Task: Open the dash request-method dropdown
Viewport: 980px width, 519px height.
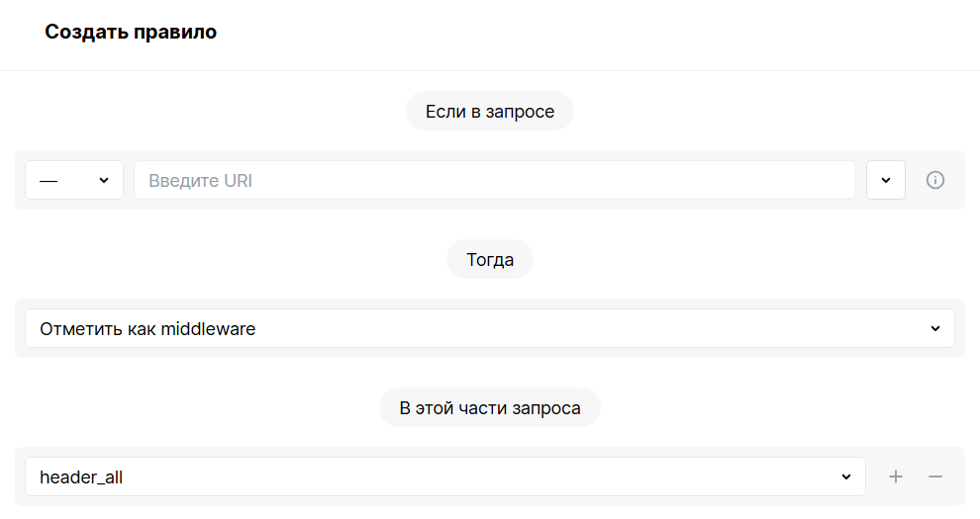Action: click(74, 180)
